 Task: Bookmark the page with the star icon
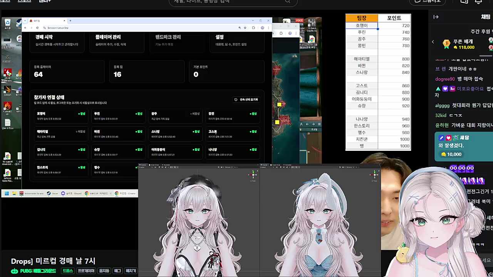(245, 28)
